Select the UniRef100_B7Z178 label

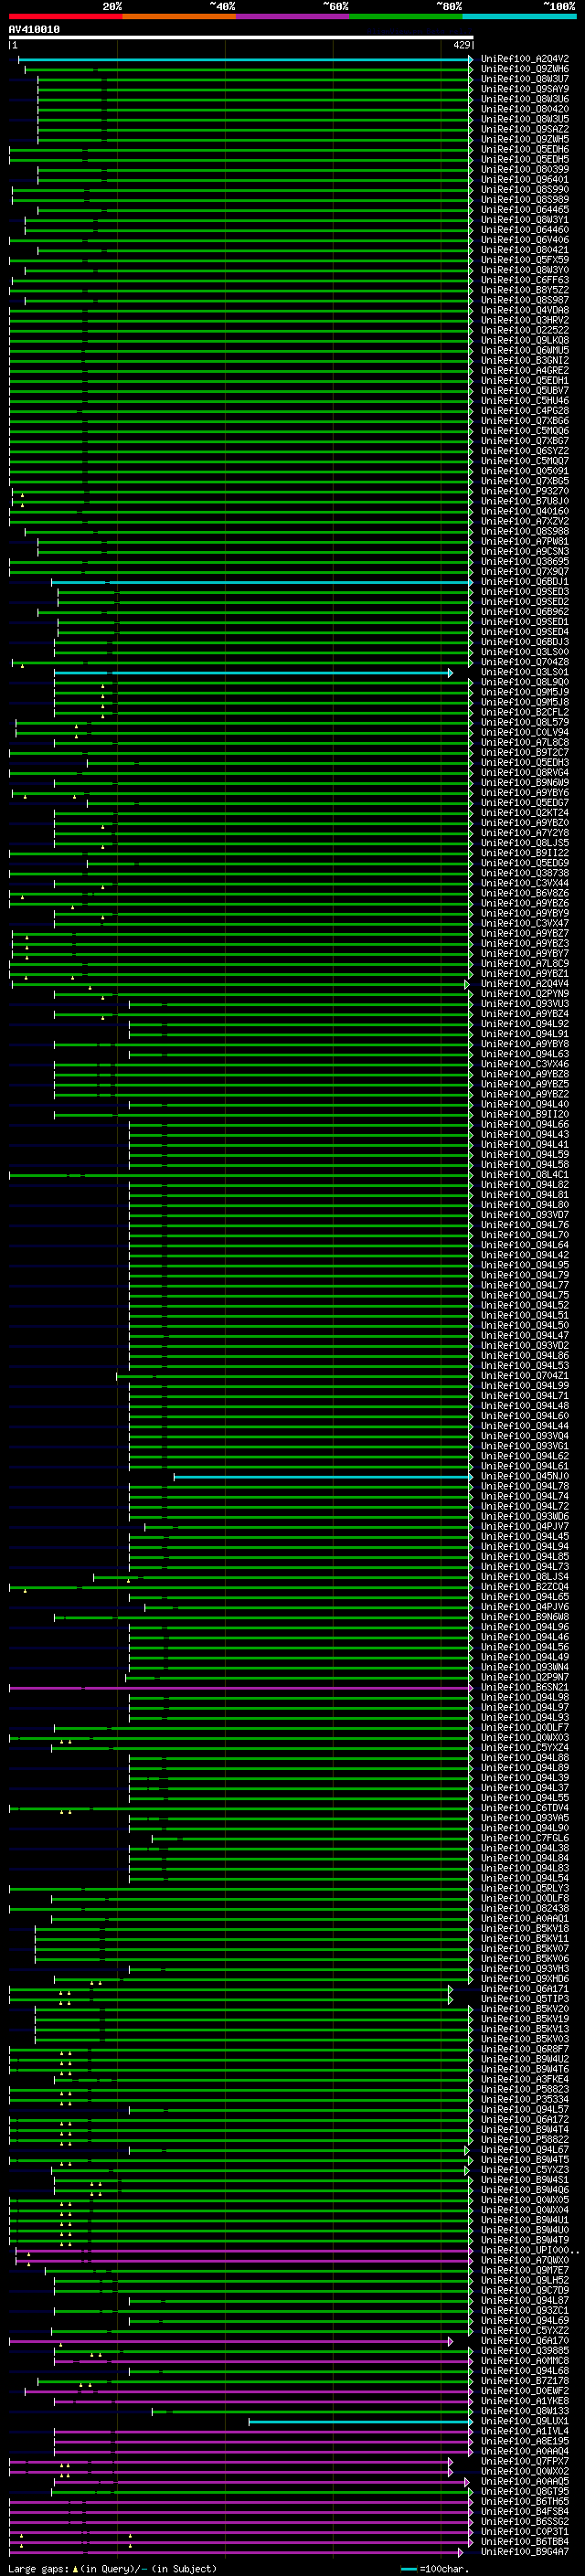tap(525, 2382)
